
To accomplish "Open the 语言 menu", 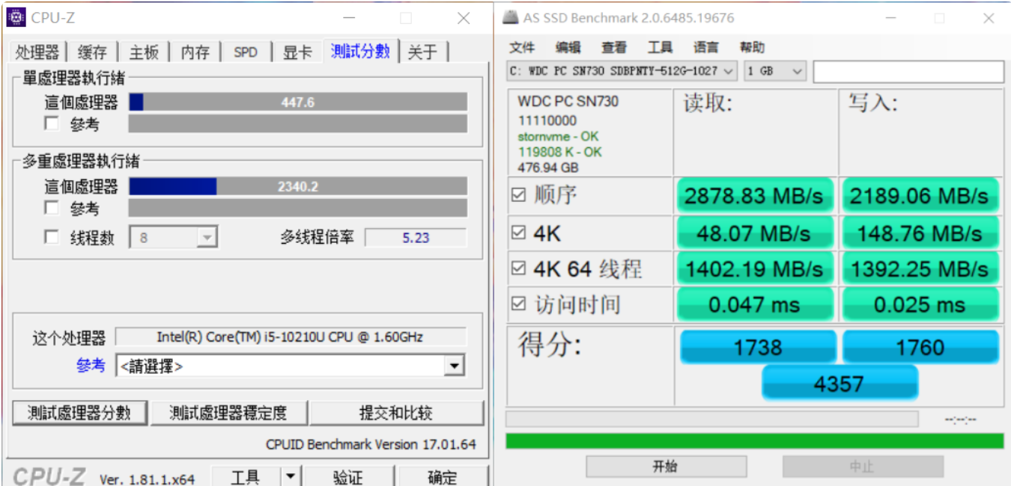I will pos(706,48).
